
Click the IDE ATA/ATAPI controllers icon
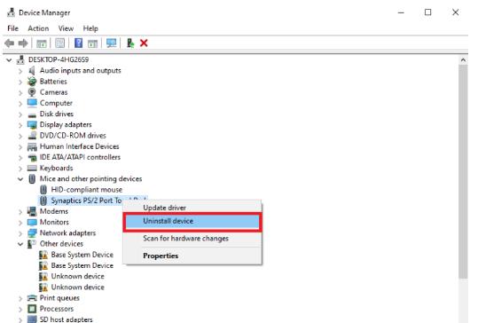32,157
